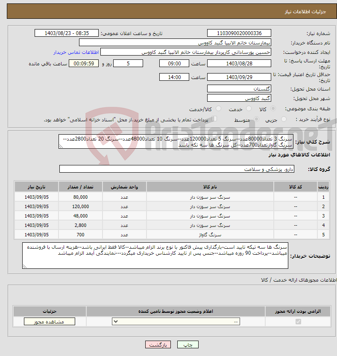Click the واحد شمارش column header
The height and width of the screenshot is (356, 337).
124,187
